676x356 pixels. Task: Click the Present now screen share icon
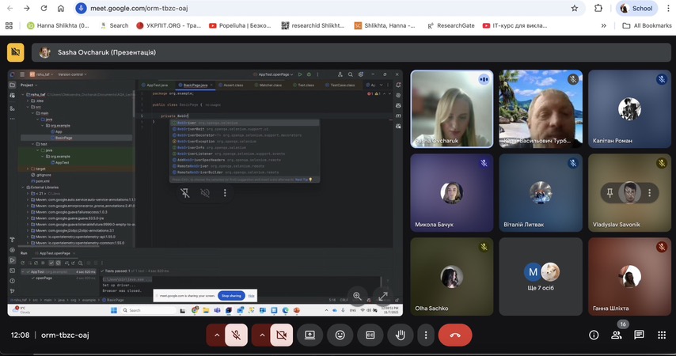coord(310,335)
